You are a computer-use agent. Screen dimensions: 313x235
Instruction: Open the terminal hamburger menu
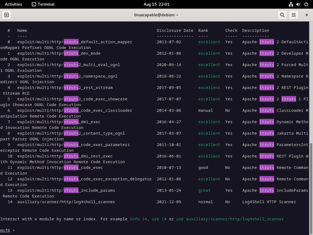coord(294,15)
